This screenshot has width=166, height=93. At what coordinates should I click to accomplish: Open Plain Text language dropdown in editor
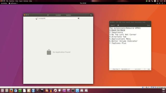click(x=116, y=69)
